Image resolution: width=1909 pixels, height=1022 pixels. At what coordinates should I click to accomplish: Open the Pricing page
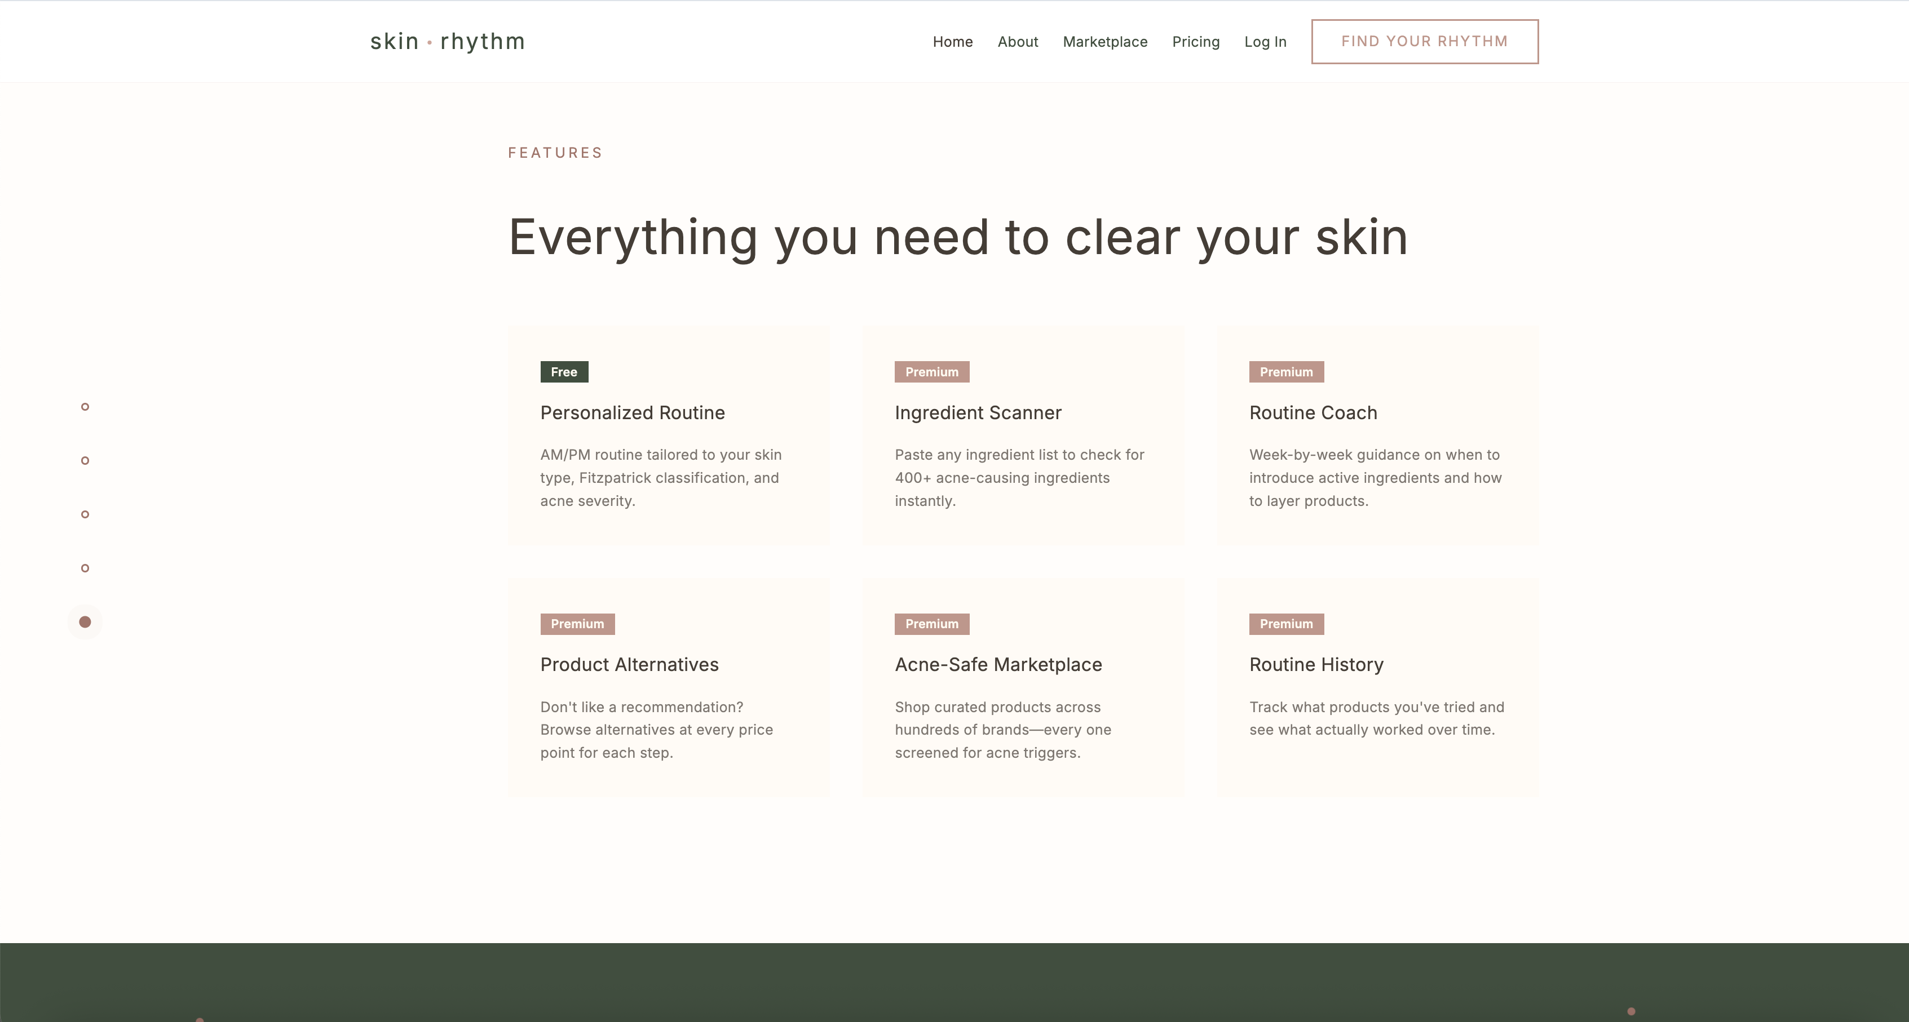pyautogui.click(x=1195, y=42)
